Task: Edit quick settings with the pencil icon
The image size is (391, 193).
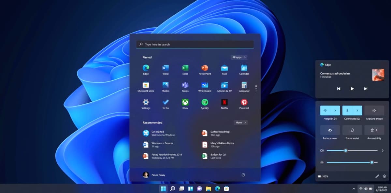Action: coord(377,176)
